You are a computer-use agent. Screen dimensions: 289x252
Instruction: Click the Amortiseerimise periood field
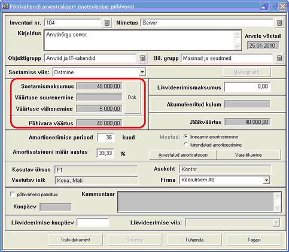(106, 138)
